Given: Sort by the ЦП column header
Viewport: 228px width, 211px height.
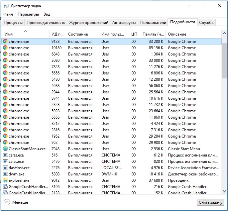Looking at the screenshot, I should pos(133,34).
